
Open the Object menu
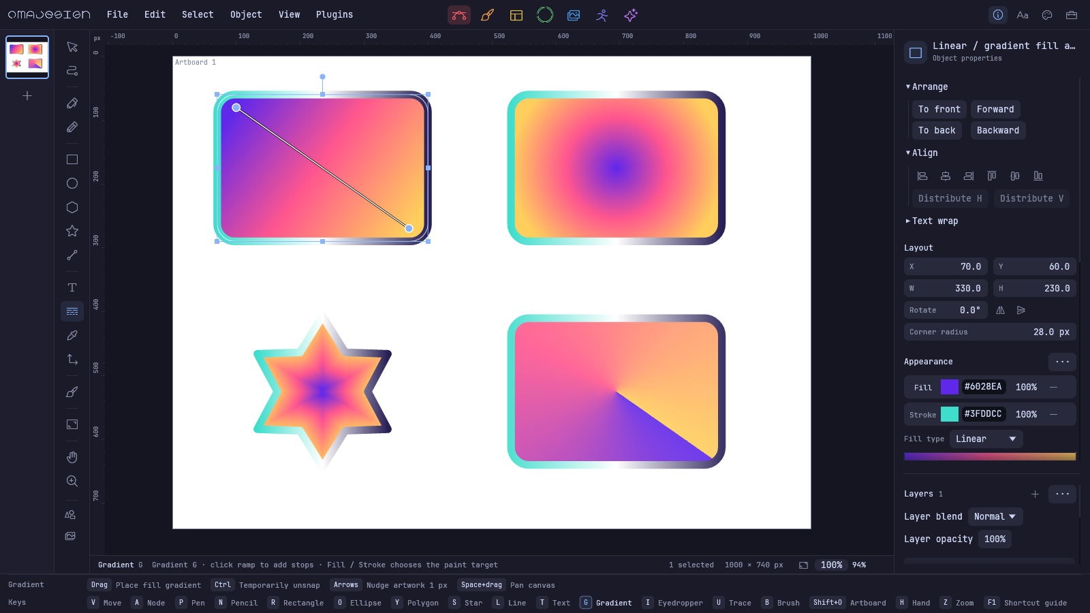click(246, 14)
